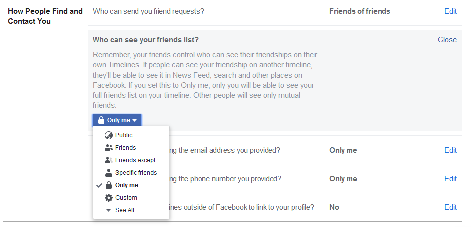Click the two-people icon beside Friends
Image resolution: width=471 pixels, height=227 pixels.
[109, 148]
